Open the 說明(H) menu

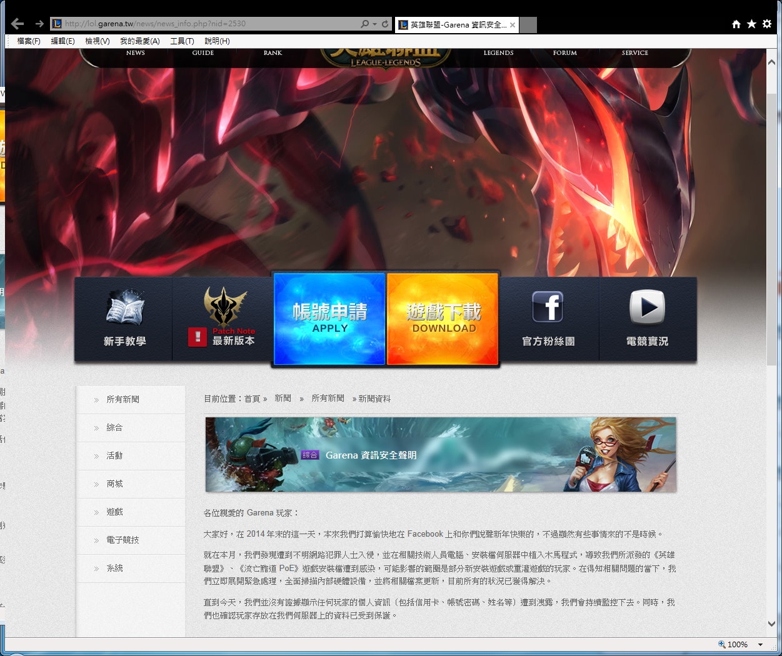point(217,41)
